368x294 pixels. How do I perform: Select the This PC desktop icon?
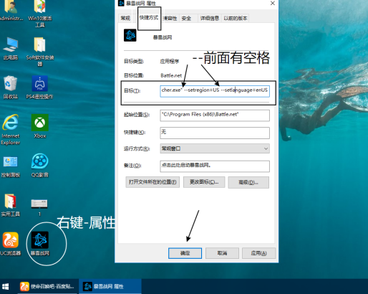point(10,49)
